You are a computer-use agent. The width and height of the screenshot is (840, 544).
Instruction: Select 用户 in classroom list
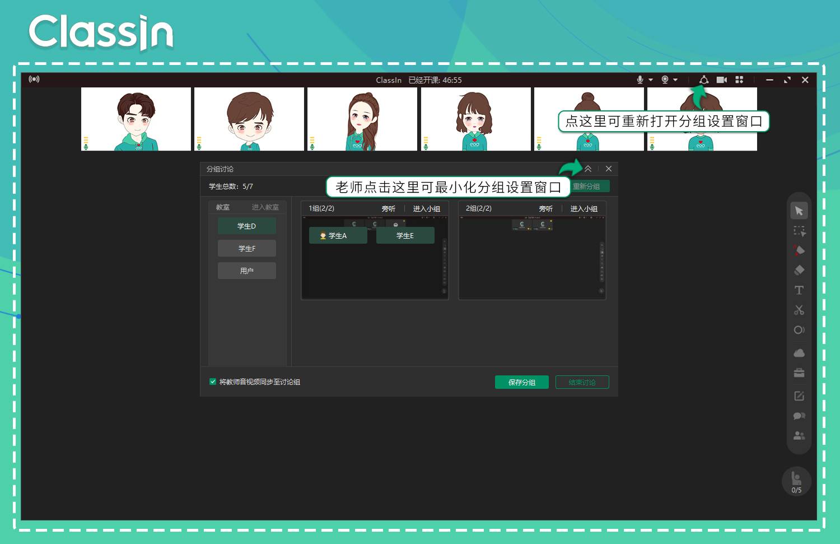click(x=247, y=271)
